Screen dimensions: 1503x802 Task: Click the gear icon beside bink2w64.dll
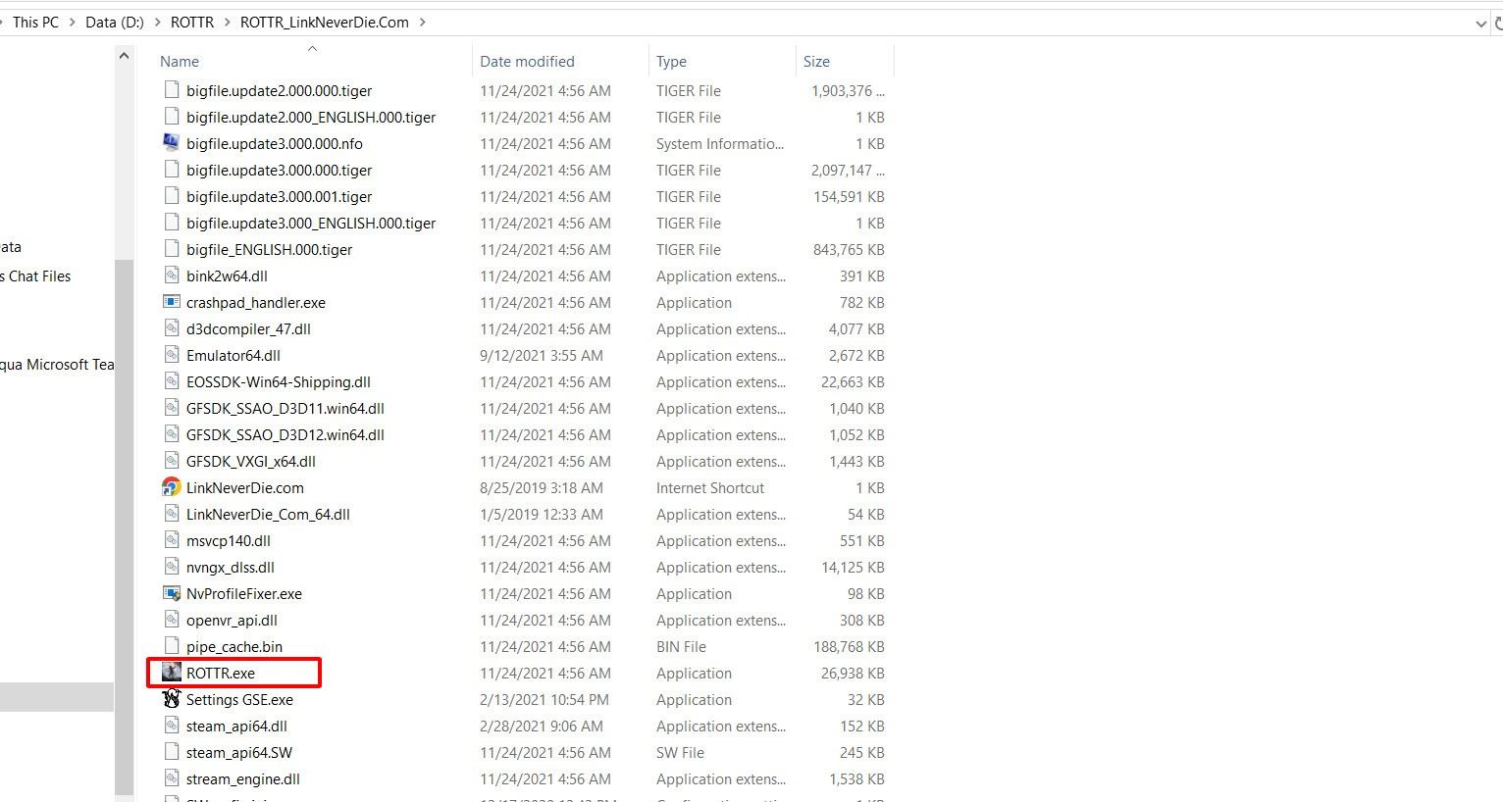(171, 276)
